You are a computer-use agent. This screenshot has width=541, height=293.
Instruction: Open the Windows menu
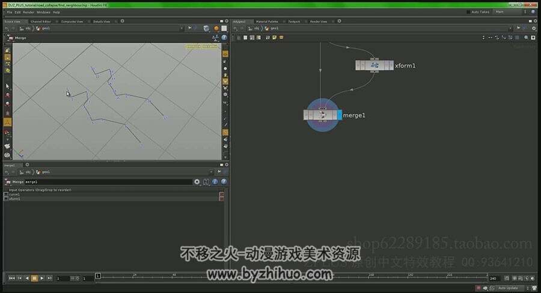43,12
